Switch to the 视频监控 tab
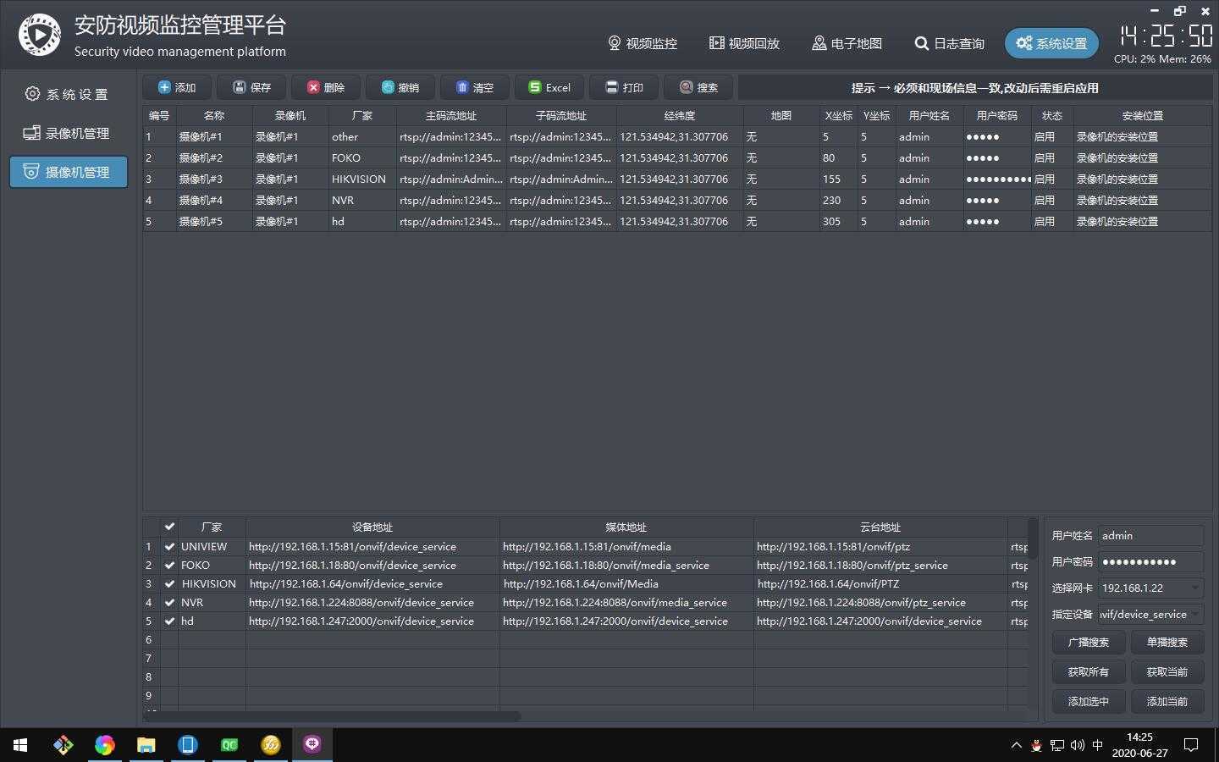This screenshot has height=762, width=1219. pos(643,43)
